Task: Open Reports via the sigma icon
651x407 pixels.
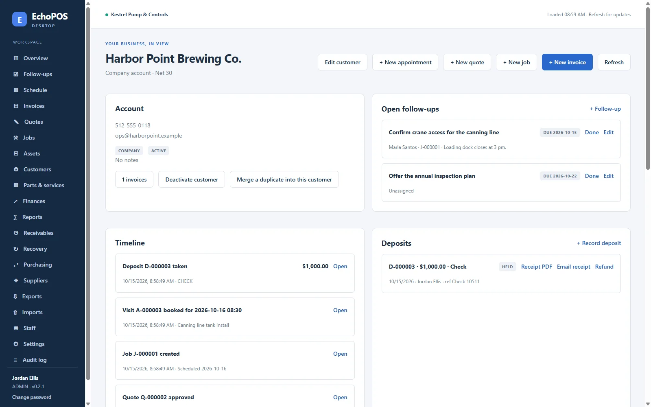Action: 15,217
